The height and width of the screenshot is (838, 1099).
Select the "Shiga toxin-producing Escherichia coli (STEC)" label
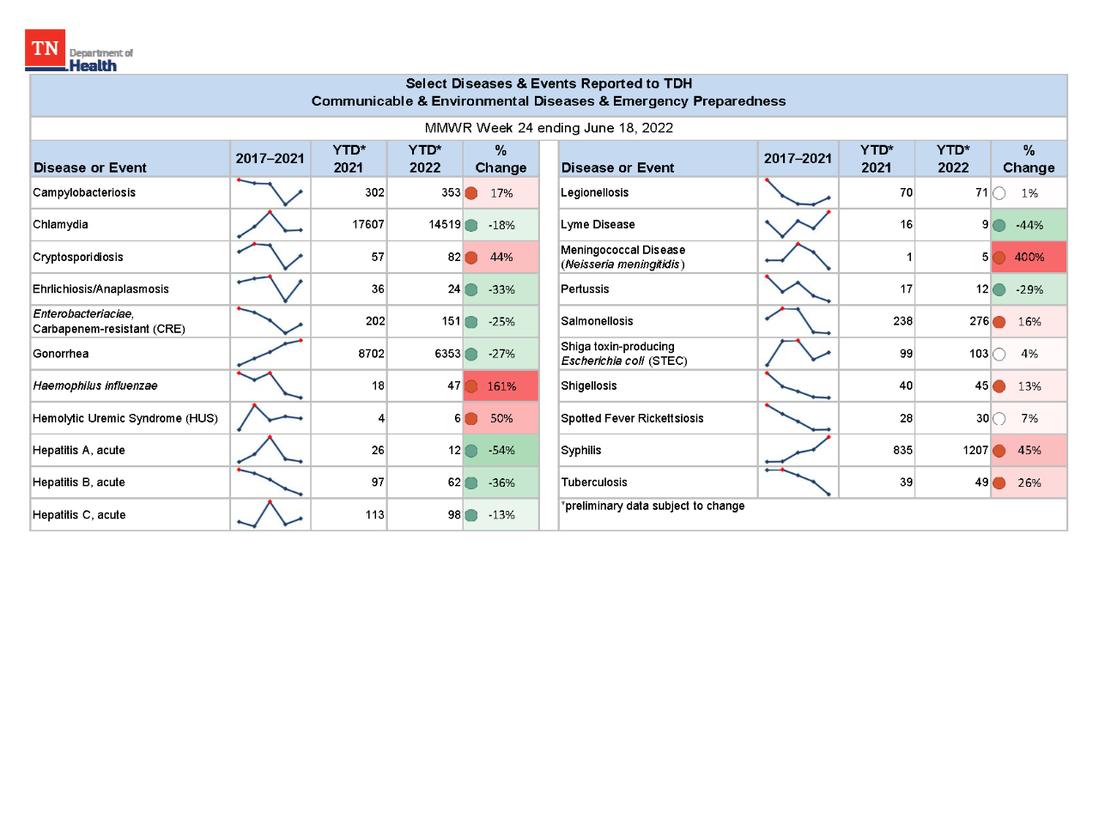624,354
